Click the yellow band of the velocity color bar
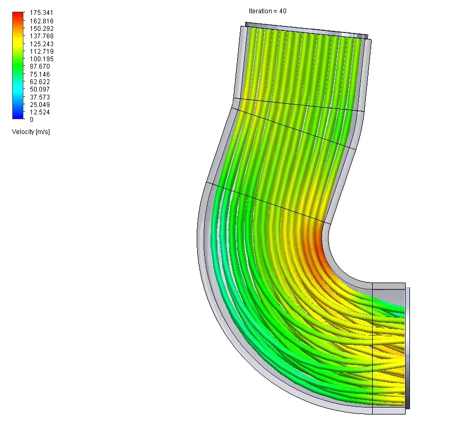Image resolution: width=453 pixels, height=431 pixels. coord(16,40)
